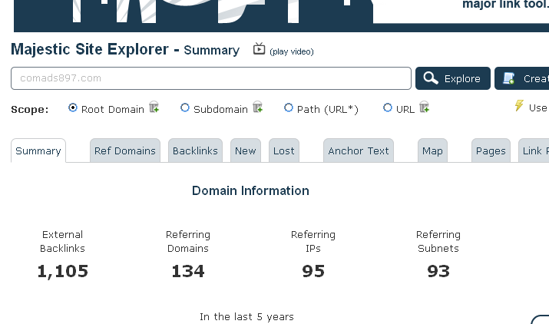549x324 pixels.
Task: Open the New tab
Action: (x=246, y=150)
